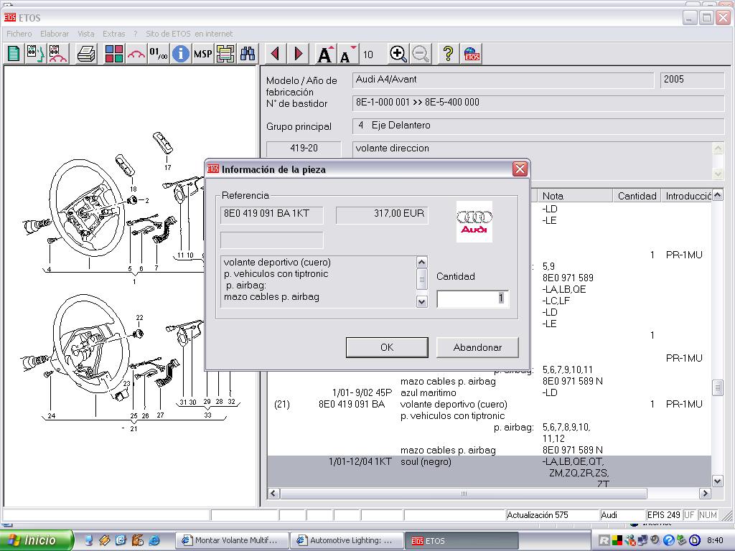Click parts list horizontal scroll left arrow
This screenshot has width=735, height=551.
(273, 494)
